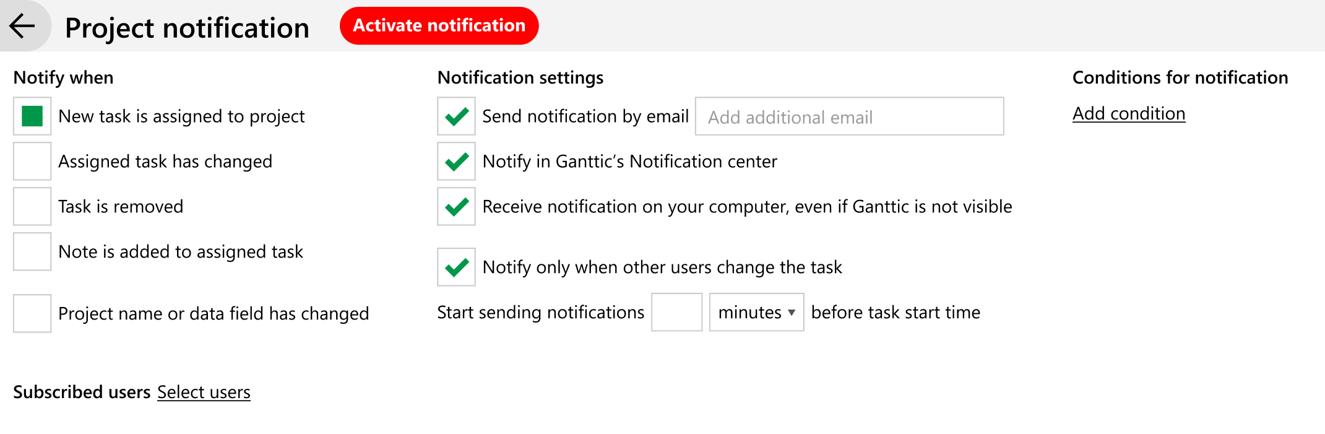The height and width of the screenshot is (434, 1325).
Task: Open the minutes time unit dropdown
Action: (x=756, y=313)
